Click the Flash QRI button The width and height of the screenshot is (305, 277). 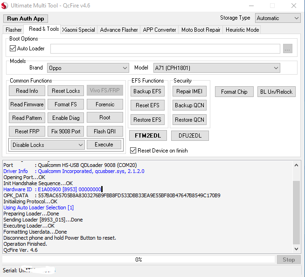(105, 132)
